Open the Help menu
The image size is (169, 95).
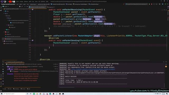point(47,2)
